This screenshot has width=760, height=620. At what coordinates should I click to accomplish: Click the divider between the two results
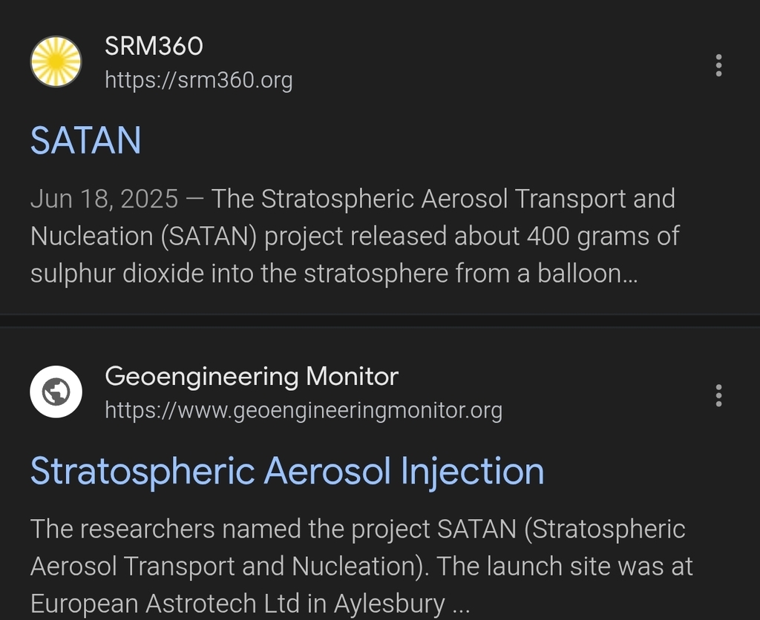[380, 320]
